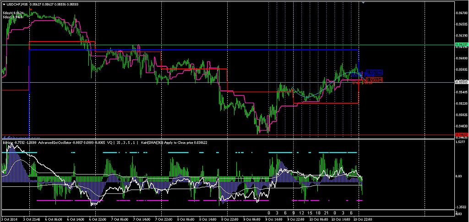The height and width of the screenshot is (222, 469).
Task: Click the hour marker 21 above time axis
Action: click(x=327, y=213)
